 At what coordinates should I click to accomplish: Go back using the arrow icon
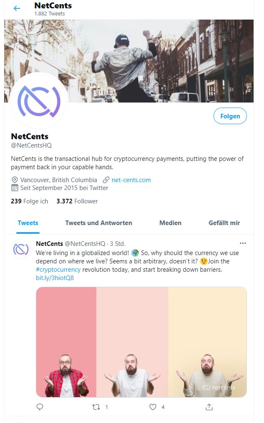coord(16,8)
